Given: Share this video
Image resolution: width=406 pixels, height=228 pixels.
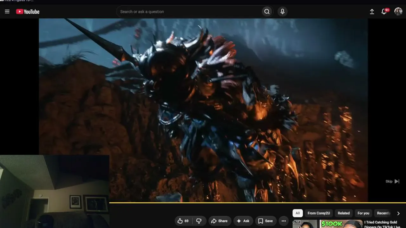Looking at the screenshot, I should click(x=219, y=221).
